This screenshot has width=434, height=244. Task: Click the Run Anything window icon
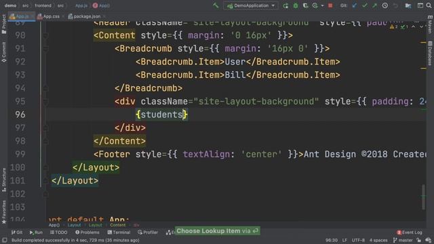pyautogui.click(x=420, y=5)
